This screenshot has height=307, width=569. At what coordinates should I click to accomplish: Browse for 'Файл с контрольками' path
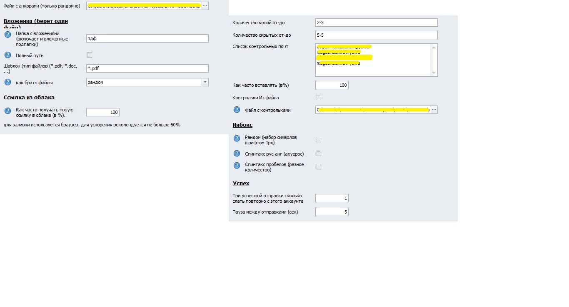pos(434,110)
